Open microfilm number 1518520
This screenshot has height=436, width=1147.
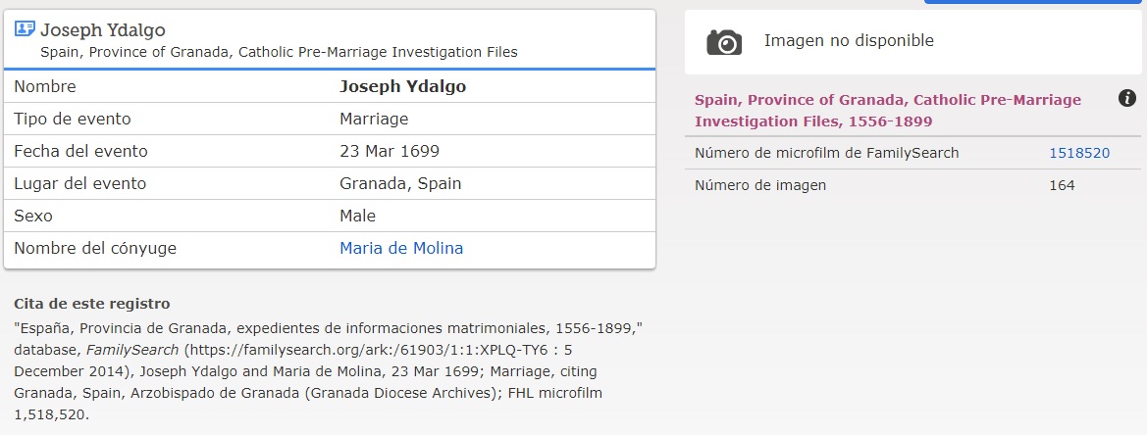click(1079, 153)
